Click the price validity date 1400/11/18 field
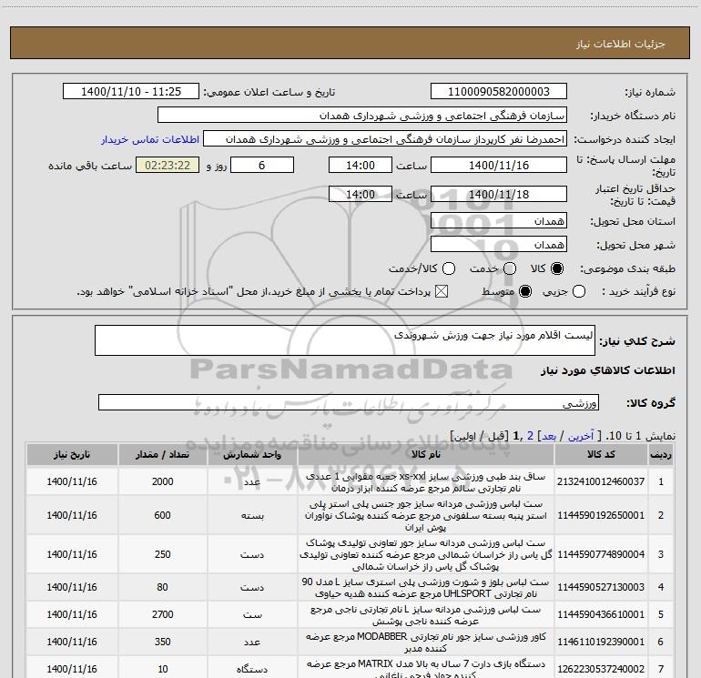The image size is (701, 678). click(x=499, y=194)
